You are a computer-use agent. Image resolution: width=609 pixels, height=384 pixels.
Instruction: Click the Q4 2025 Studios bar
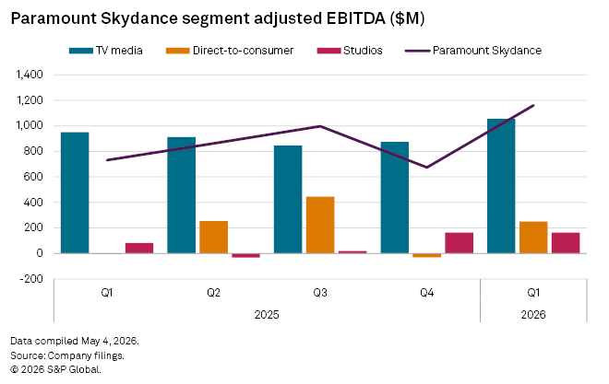460,243
